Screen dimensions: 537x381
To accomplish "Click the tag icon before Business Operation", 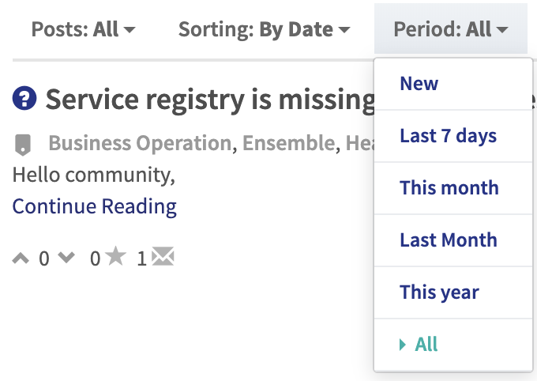I will [23, 145].
